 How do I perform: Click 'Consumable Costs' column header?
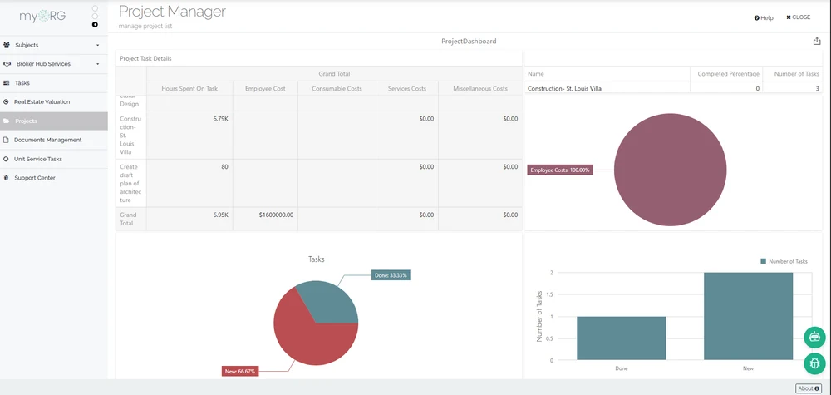pos(337,88)
